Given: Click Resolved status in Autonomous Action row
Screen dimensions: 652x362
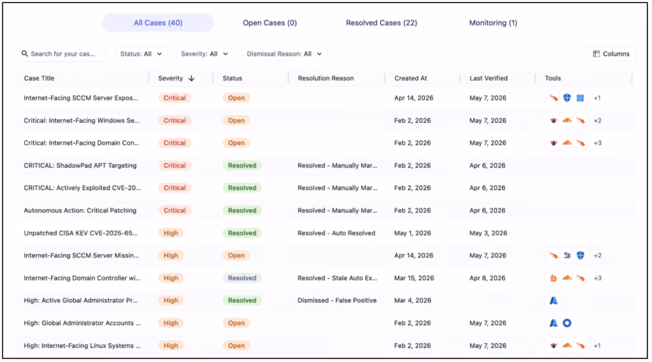Looking at the screenshot, I should tap(242, 211).
